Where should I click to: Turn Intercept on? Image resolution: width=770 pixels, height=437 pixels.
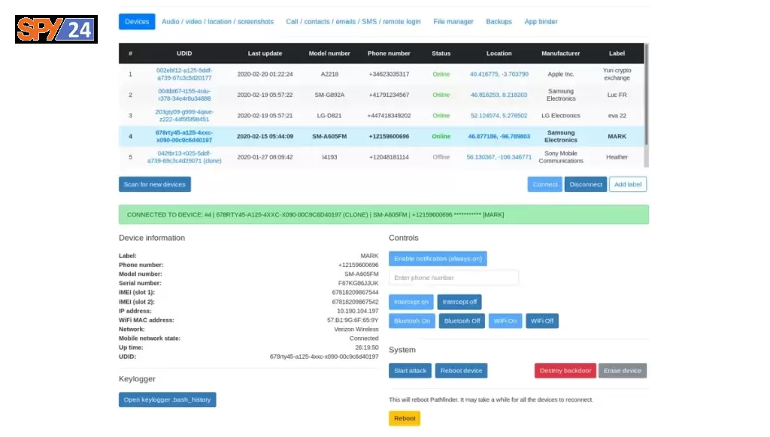[x=411, y=302]
